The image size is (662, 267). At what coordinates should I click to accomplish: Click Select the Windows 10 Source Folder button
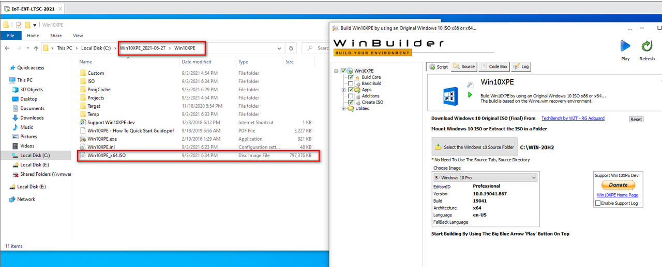pos(475,147)
